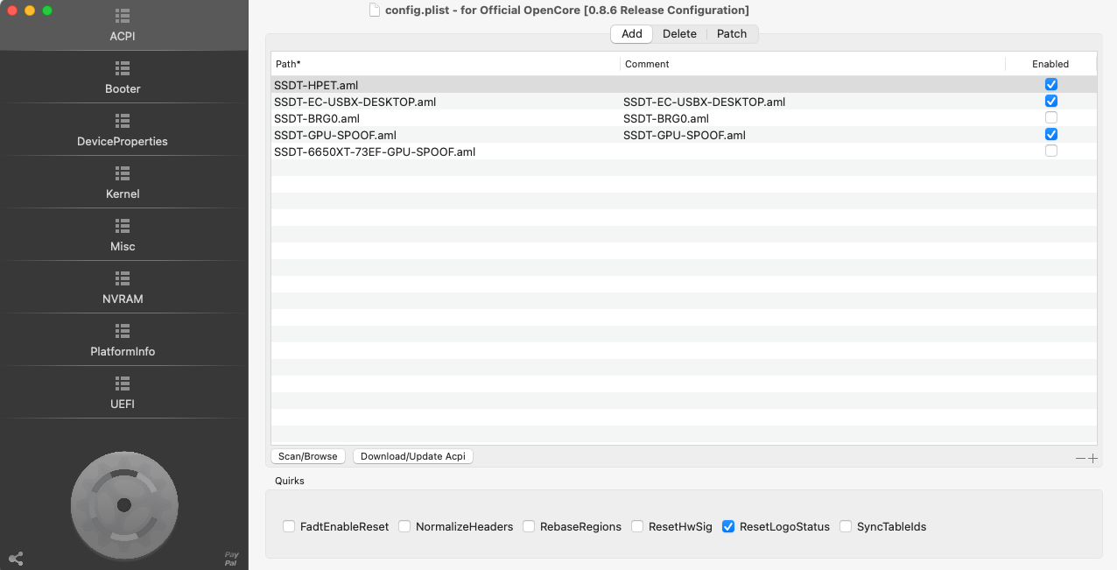Viewport: 1117px width, 570px height.
Task: Click the PayPal donate icon
Action: pyautogui.click(x=231, y=559)
